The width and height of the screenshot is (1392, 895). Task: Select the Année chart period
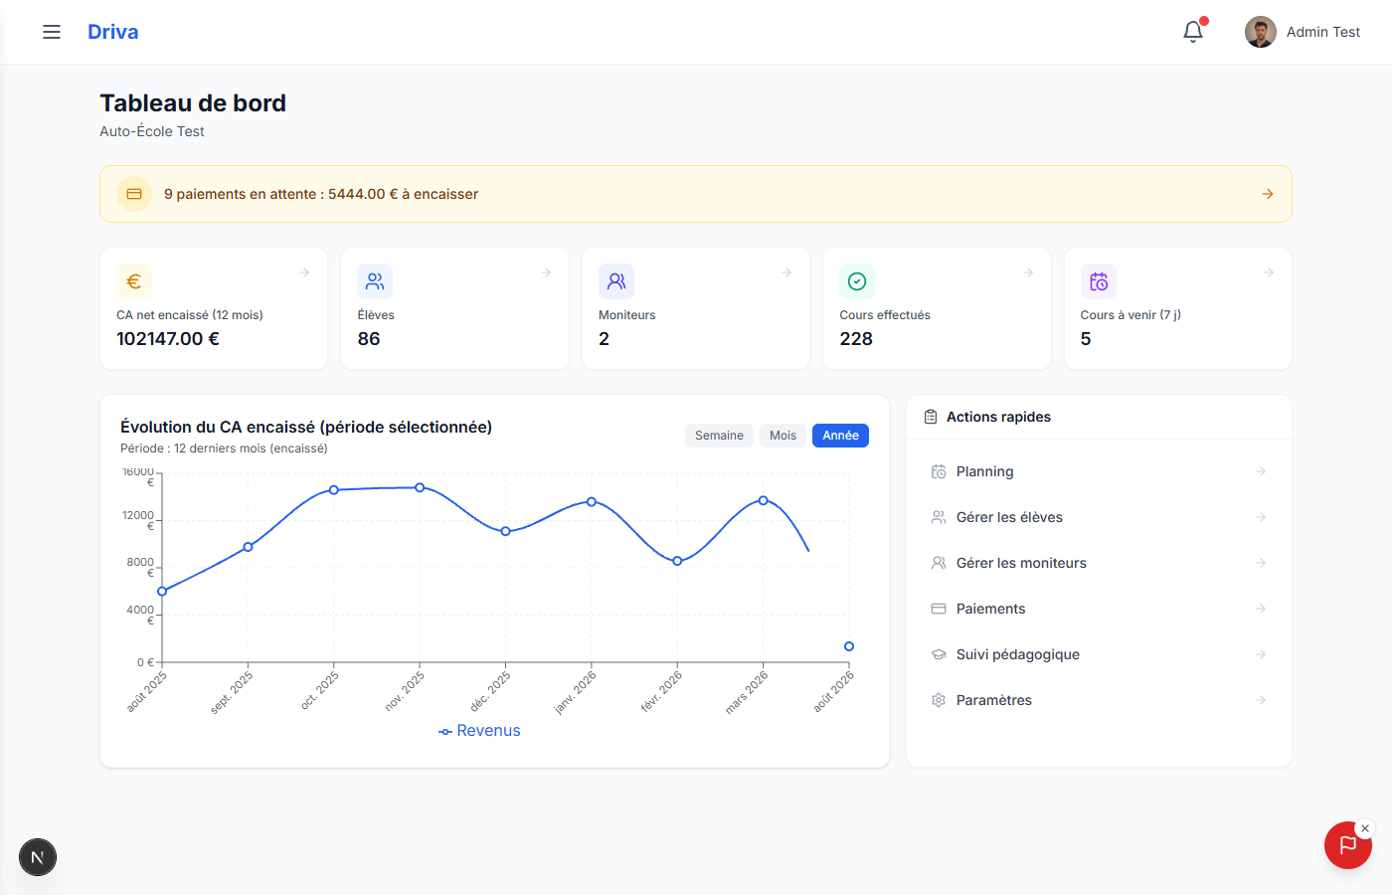click(840, 436)
